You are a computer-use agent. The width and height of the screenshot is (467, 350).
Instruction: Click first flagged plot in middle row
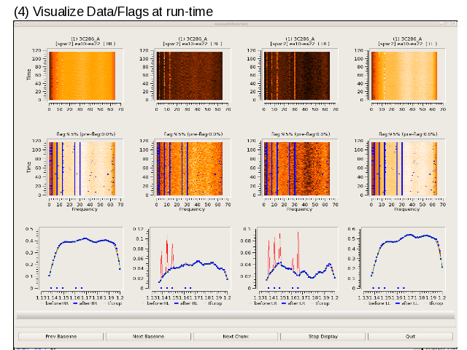(x=82, y=168)
